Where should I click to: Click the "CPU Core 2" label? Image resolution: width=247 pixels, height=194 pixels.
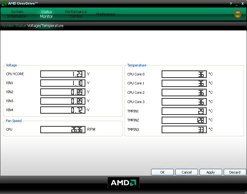point(136,92)
